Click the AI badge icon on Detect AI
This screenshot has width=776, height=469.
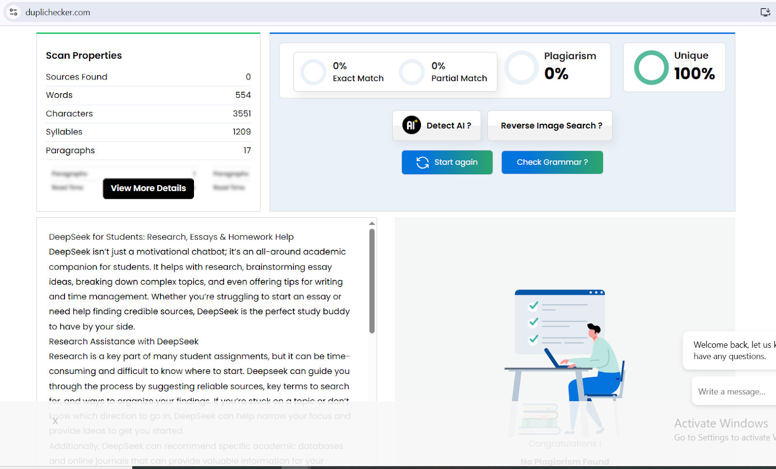pyautogui.click(x=411, y=125)
